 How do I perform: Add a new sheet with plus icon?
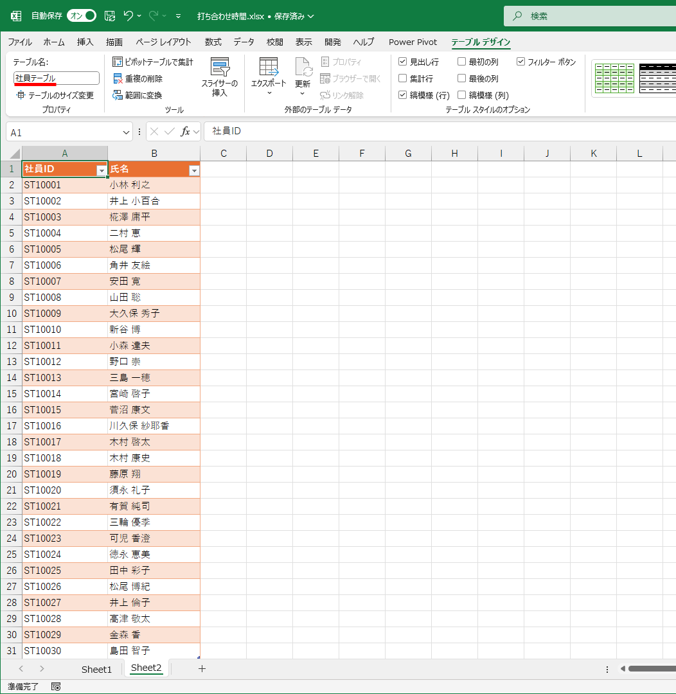point(202,668)
